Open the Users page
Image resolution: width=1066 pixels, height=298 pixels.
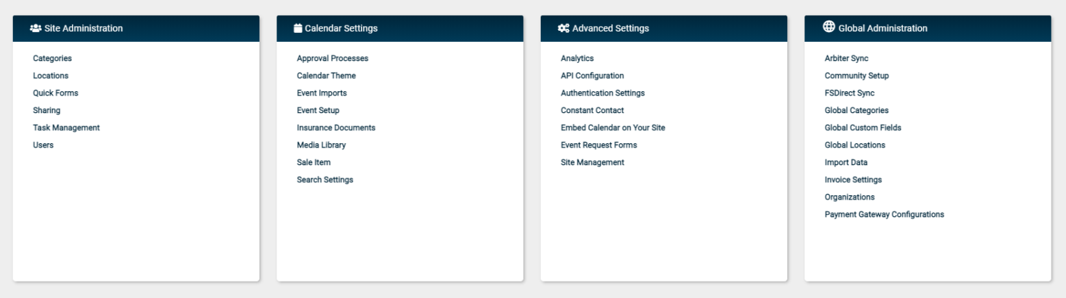click(43, 145)
